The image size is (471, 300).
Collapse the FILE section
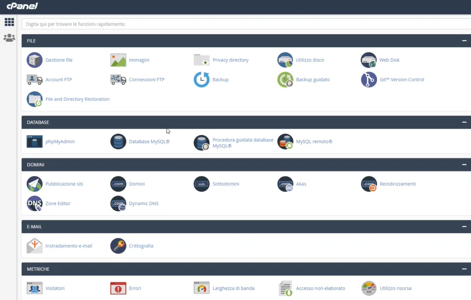(x=464, y=41)
